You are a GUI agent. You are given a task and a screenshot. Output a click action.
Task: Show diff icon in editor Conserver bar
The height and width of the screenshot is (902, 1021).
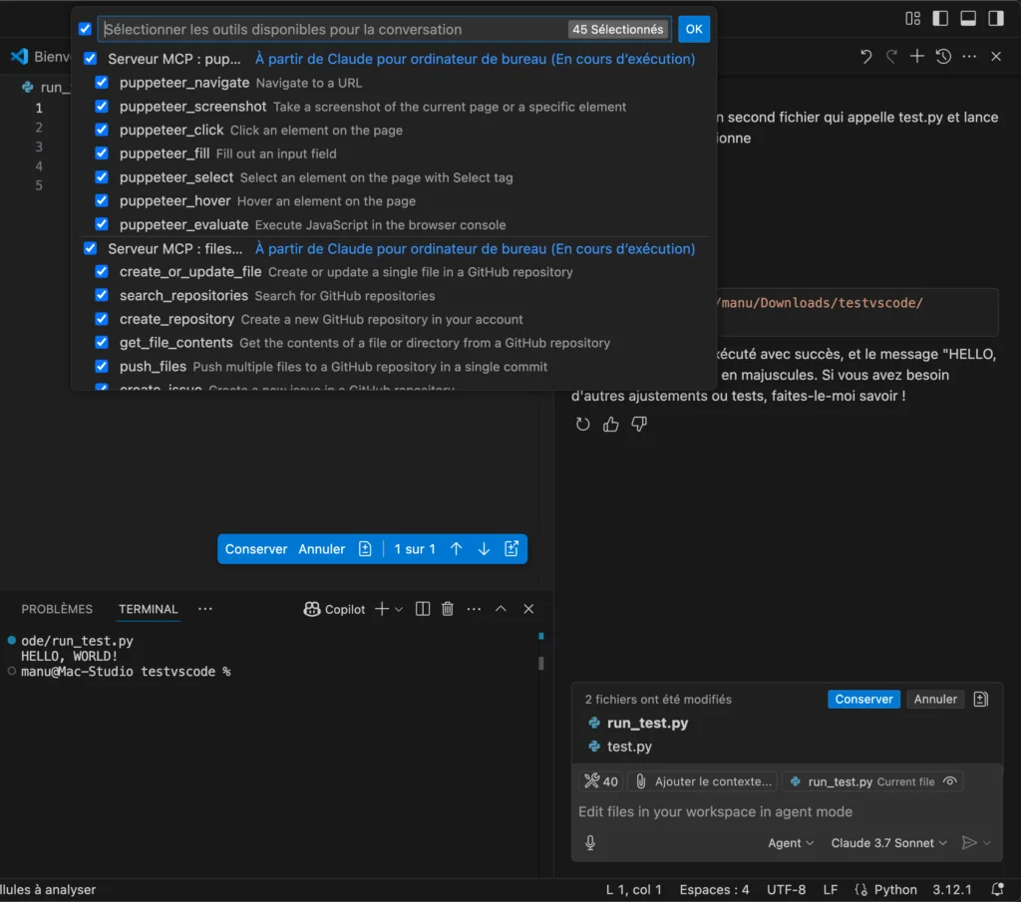[365, 548]
